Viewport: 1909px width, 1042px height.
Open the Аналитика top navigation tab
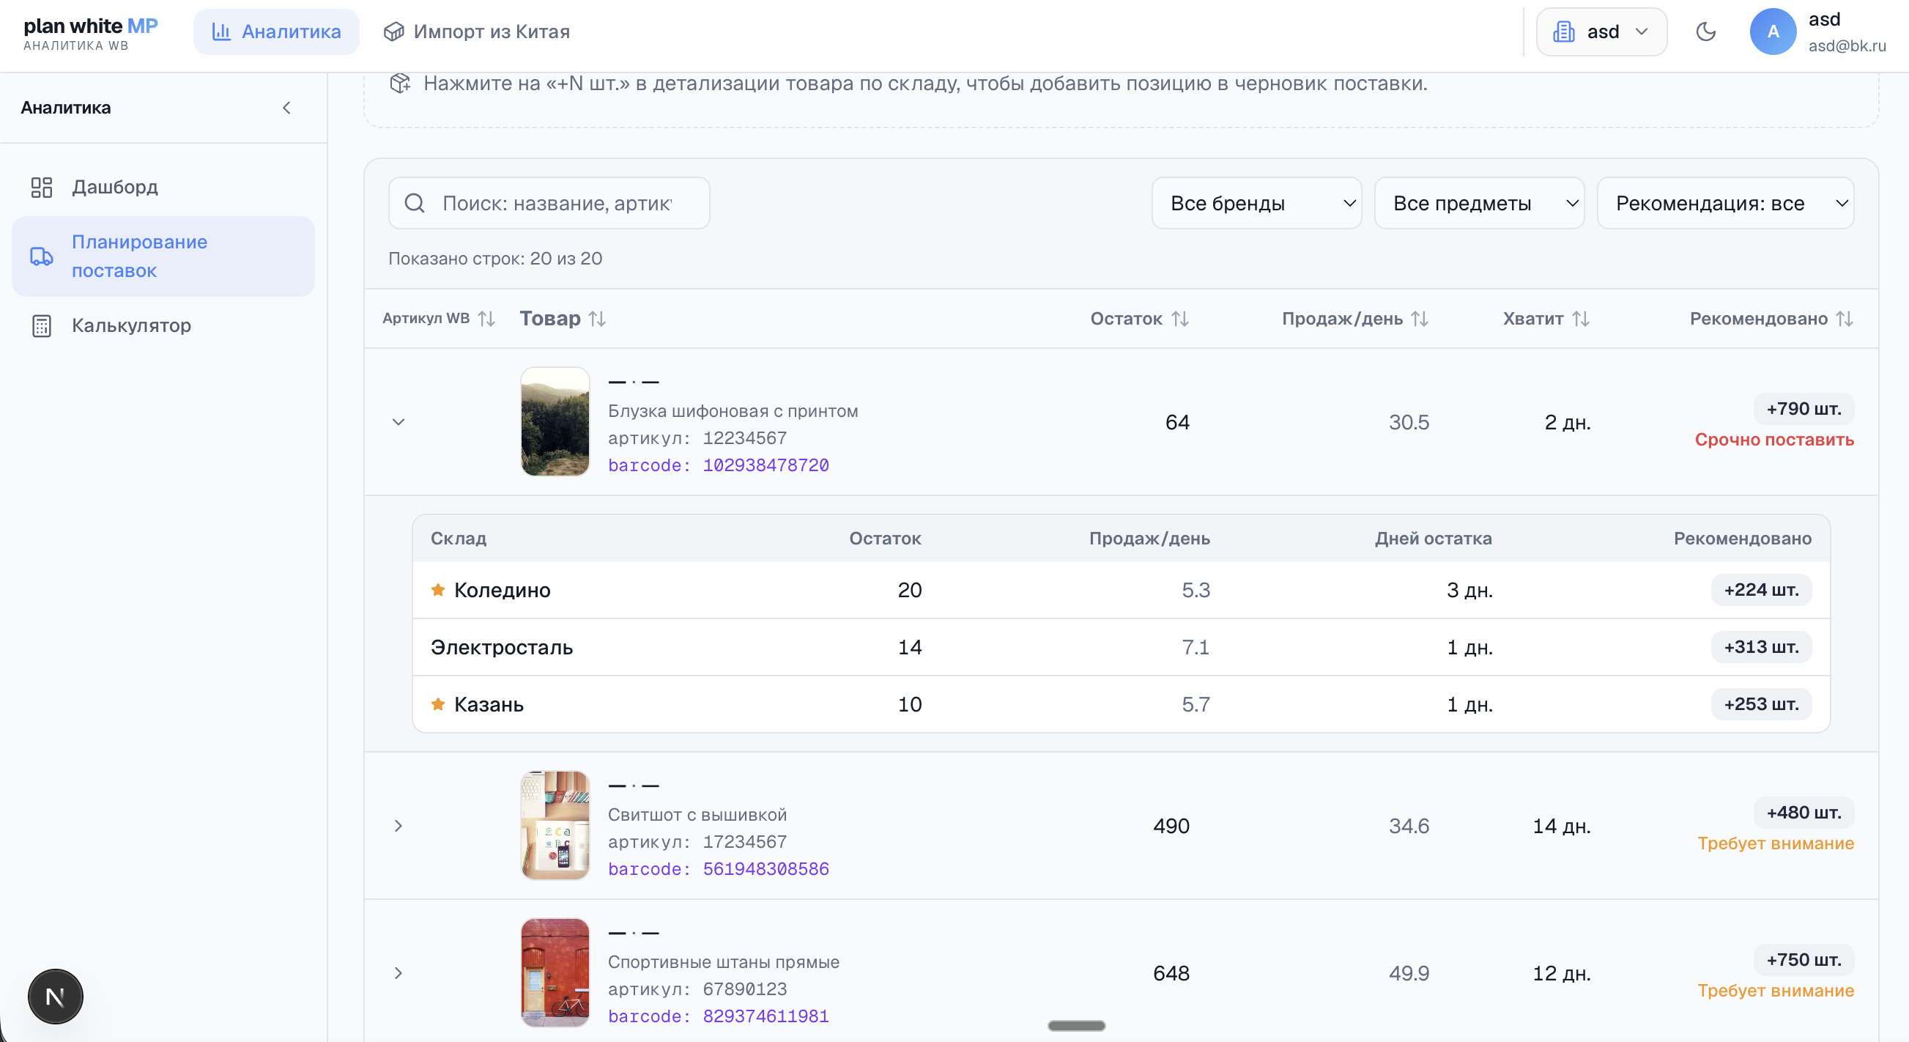pos(275,32)
